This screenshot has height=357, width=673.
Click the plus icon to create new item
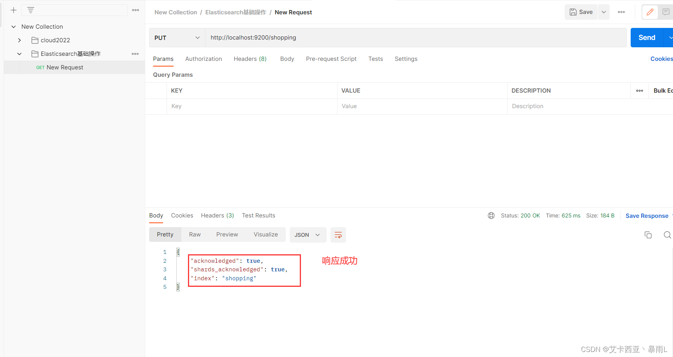(x=14, y=10)
